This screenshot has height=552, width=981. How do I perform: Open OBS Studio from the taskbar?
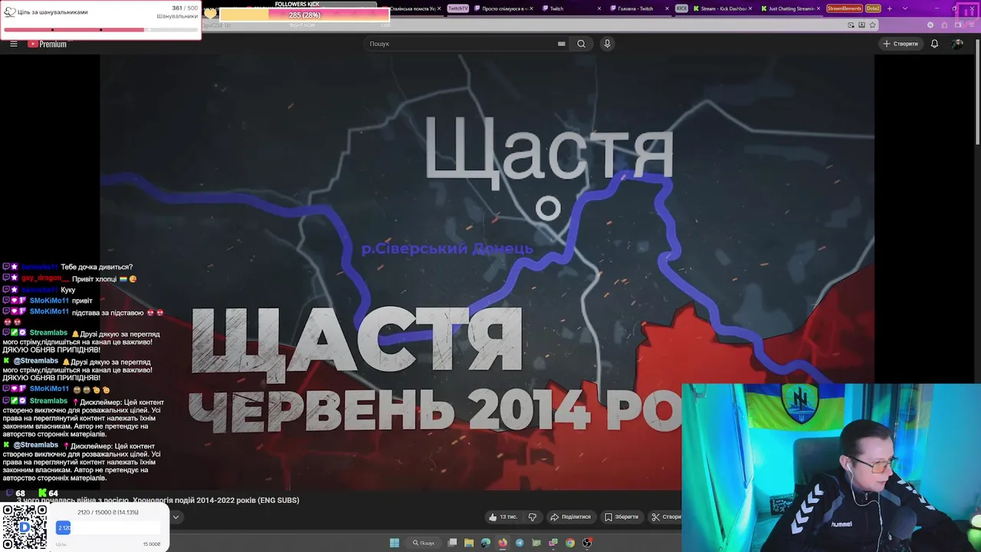click(x=587, y=543)
